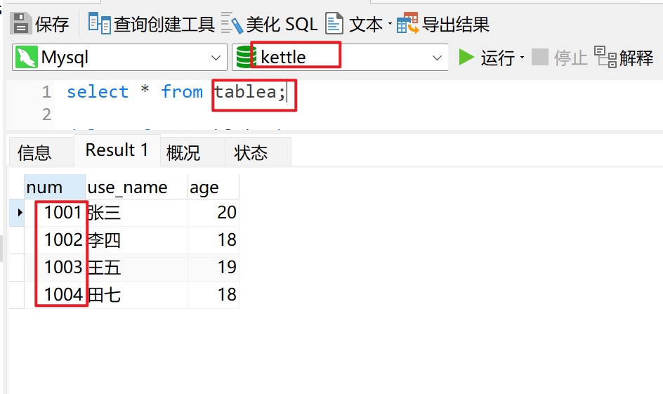
Task: Open the Run button dropdown arrow
Action: pos(523,58)
